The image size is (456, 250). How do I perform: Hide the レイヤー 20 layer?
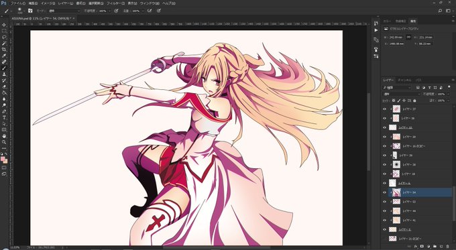(384, 137)
